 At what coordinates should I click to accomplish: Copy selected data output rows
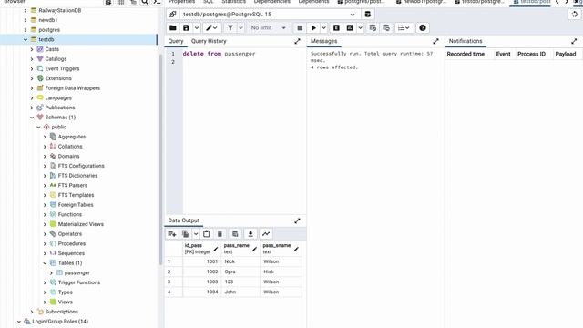pos(185,233)
